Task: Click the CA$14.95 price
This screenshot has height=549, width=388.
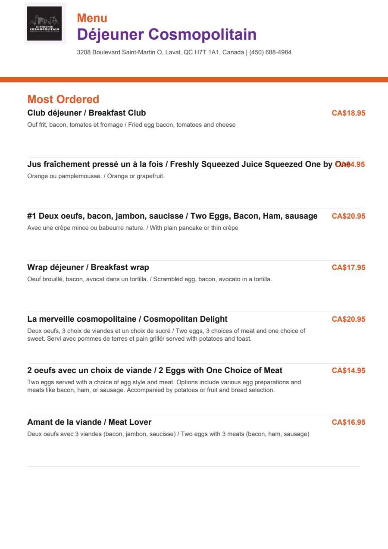Action: click(348, 370)
